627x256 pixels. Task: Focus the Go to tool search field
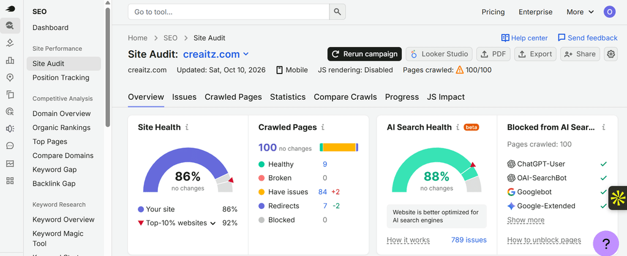pyautogui.click(x=229, y=12)
